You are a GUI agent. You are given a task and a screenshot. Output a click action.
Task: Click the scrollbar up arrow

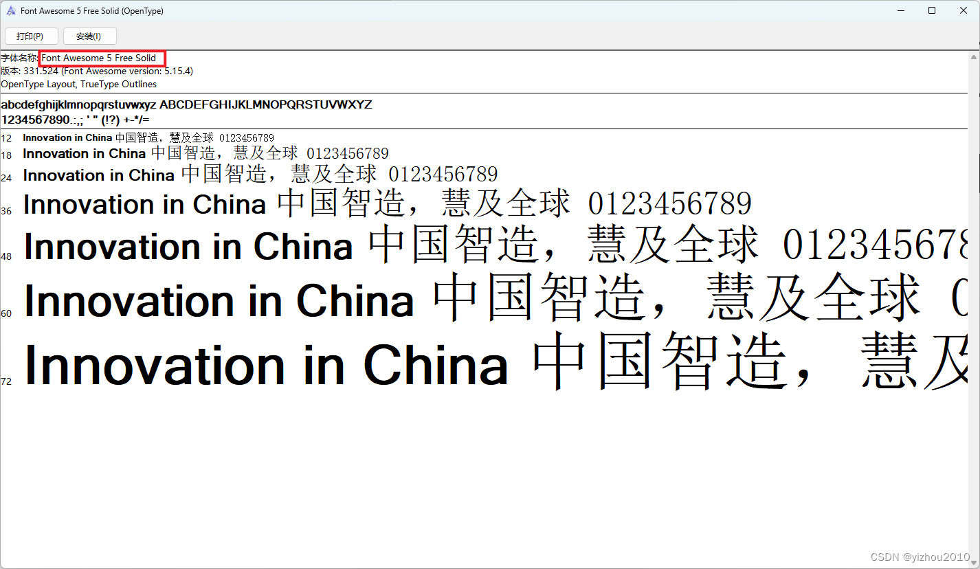click(974, 56)
